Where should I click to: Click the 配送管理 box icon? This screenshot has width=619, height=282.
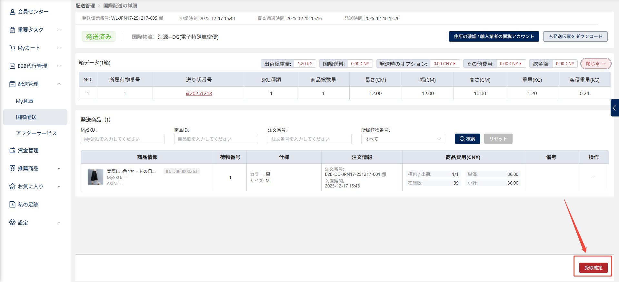[12, 84]
